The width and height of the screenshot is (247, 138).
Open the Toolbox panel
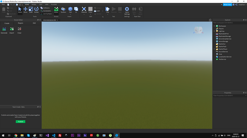point(63,10)
